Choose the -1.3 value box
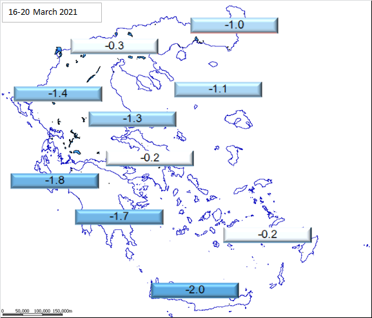Viewport: 372px width, 318px height. 132,119
